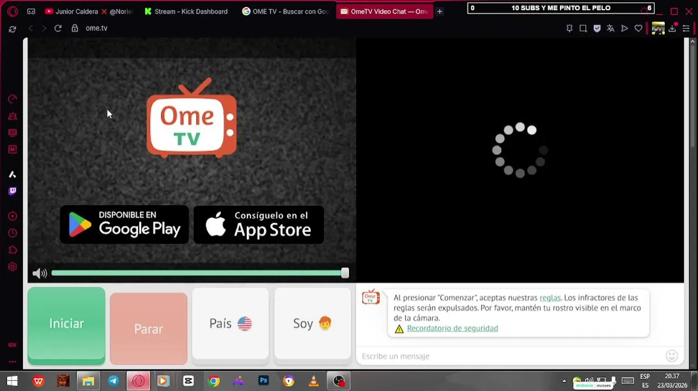Click the Iniciar button
Image resolution: width=698 pixels, height=391 pixels.
click(66, 325)
